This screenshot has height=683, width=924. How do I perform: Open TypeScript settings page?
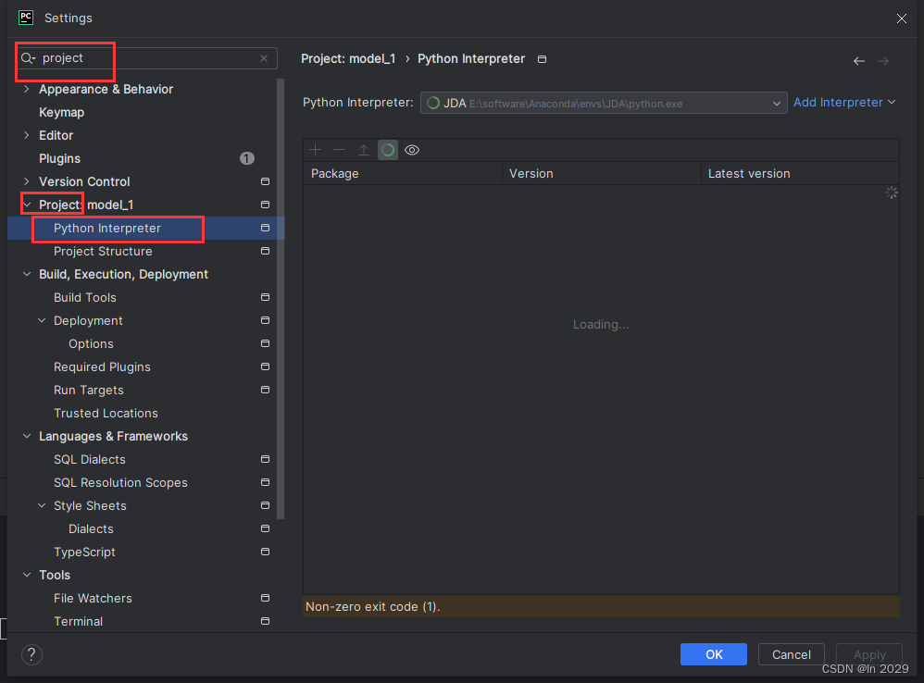tap(84, 552)
